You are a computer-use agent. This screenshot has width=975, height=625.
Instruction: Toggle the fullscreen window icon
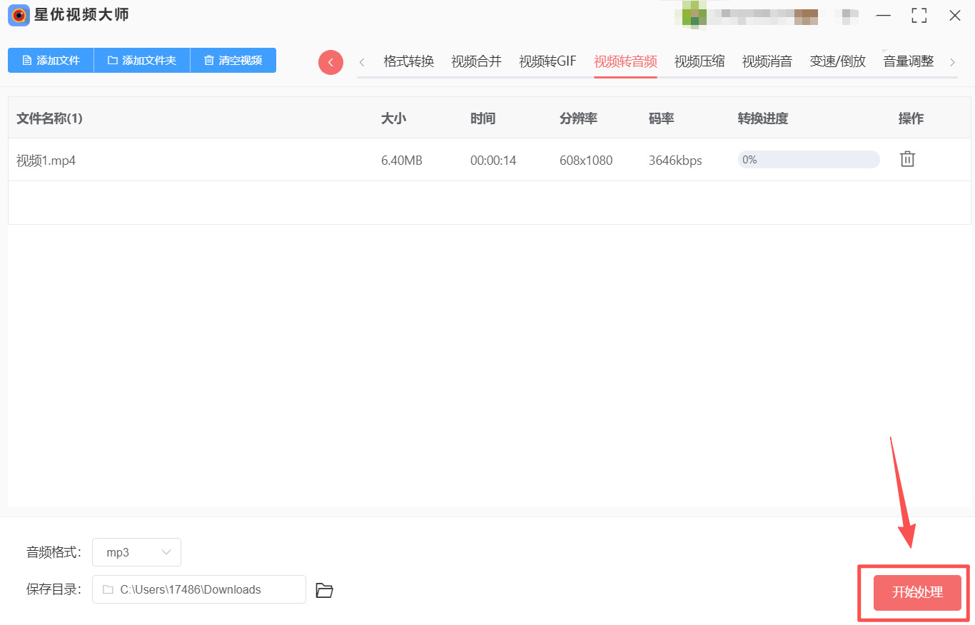click(919, 15)
